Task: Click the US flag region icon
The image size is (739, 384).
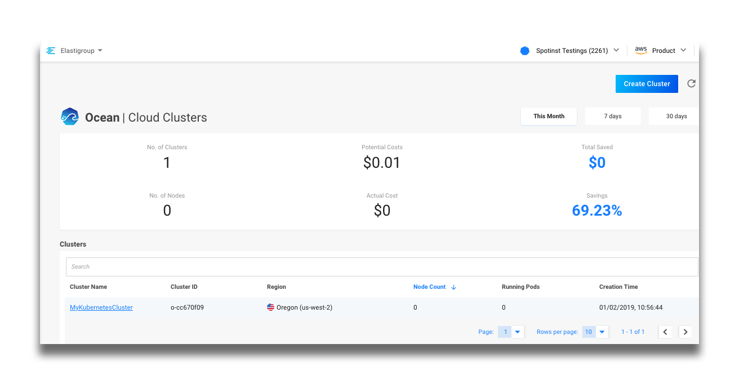Action: click(x=271, y=307)
